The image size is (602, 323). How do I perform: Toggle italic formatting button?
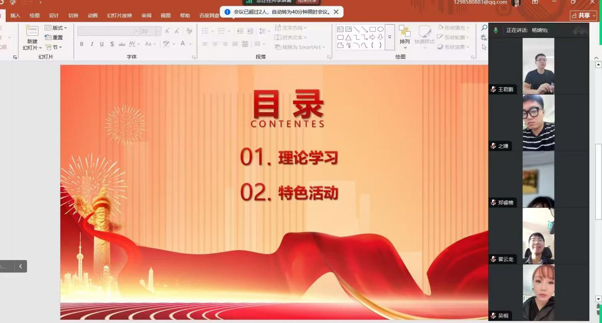(92, 44)
